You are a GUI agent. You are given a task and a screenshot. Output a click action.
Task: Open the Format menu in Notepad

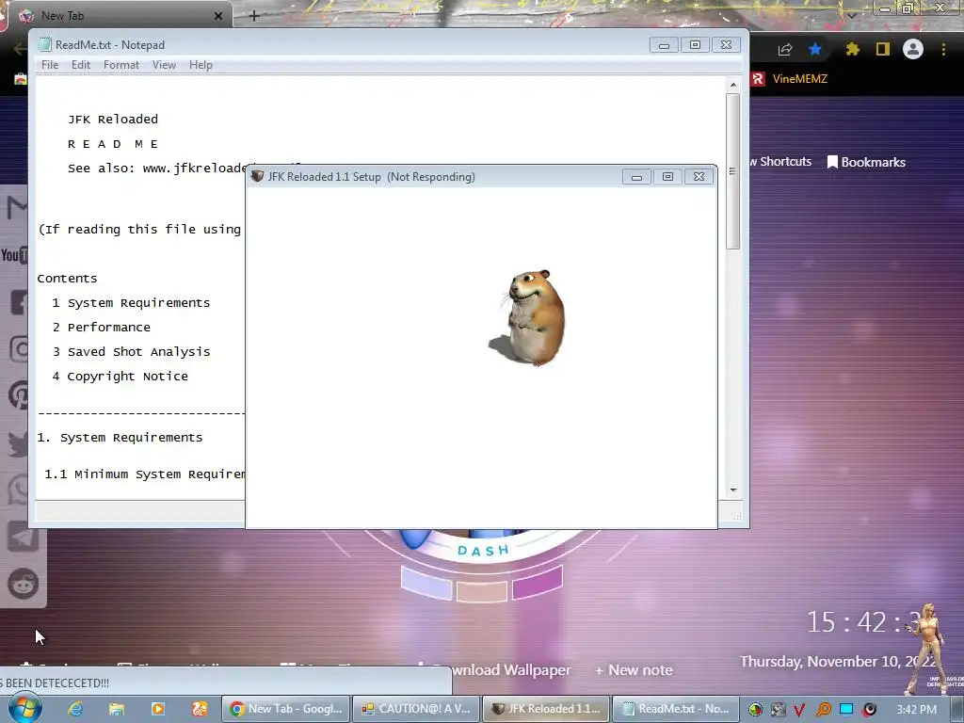click(x=121, y=65)
